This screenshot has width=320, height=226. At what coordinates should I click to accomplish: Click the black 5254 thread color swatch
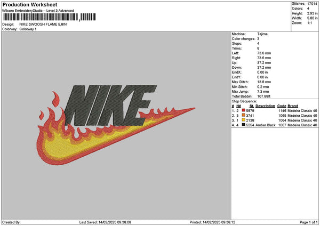pyautogui.click(x=243, y=125)
